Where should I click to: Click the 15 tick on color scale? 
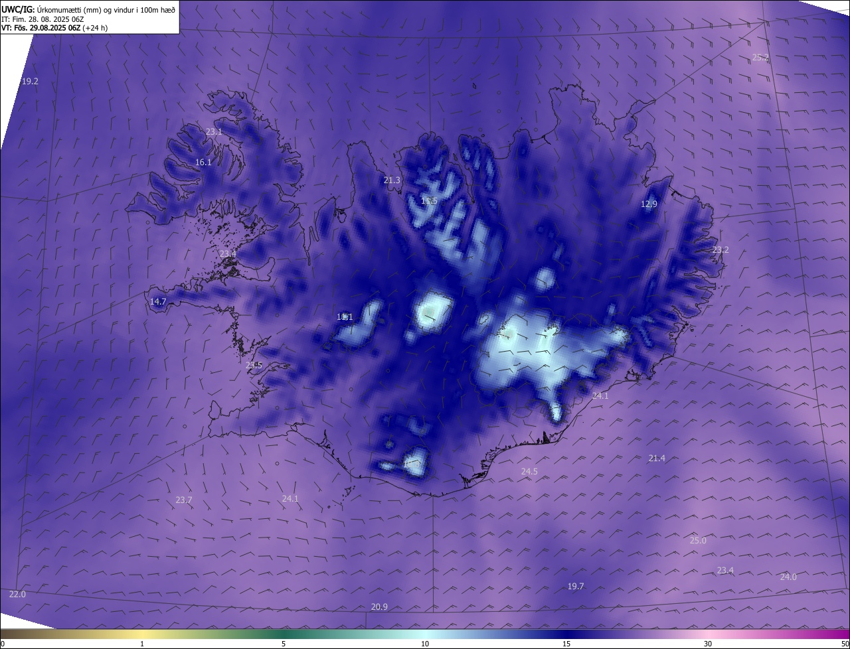click(x=566, y=644)
